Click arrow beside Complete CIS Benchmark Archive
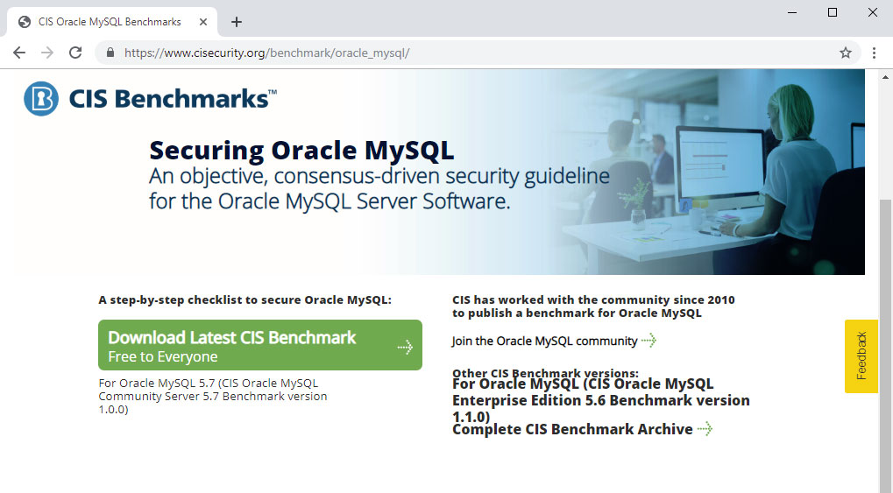893x493 pixels. coord(705,429)
